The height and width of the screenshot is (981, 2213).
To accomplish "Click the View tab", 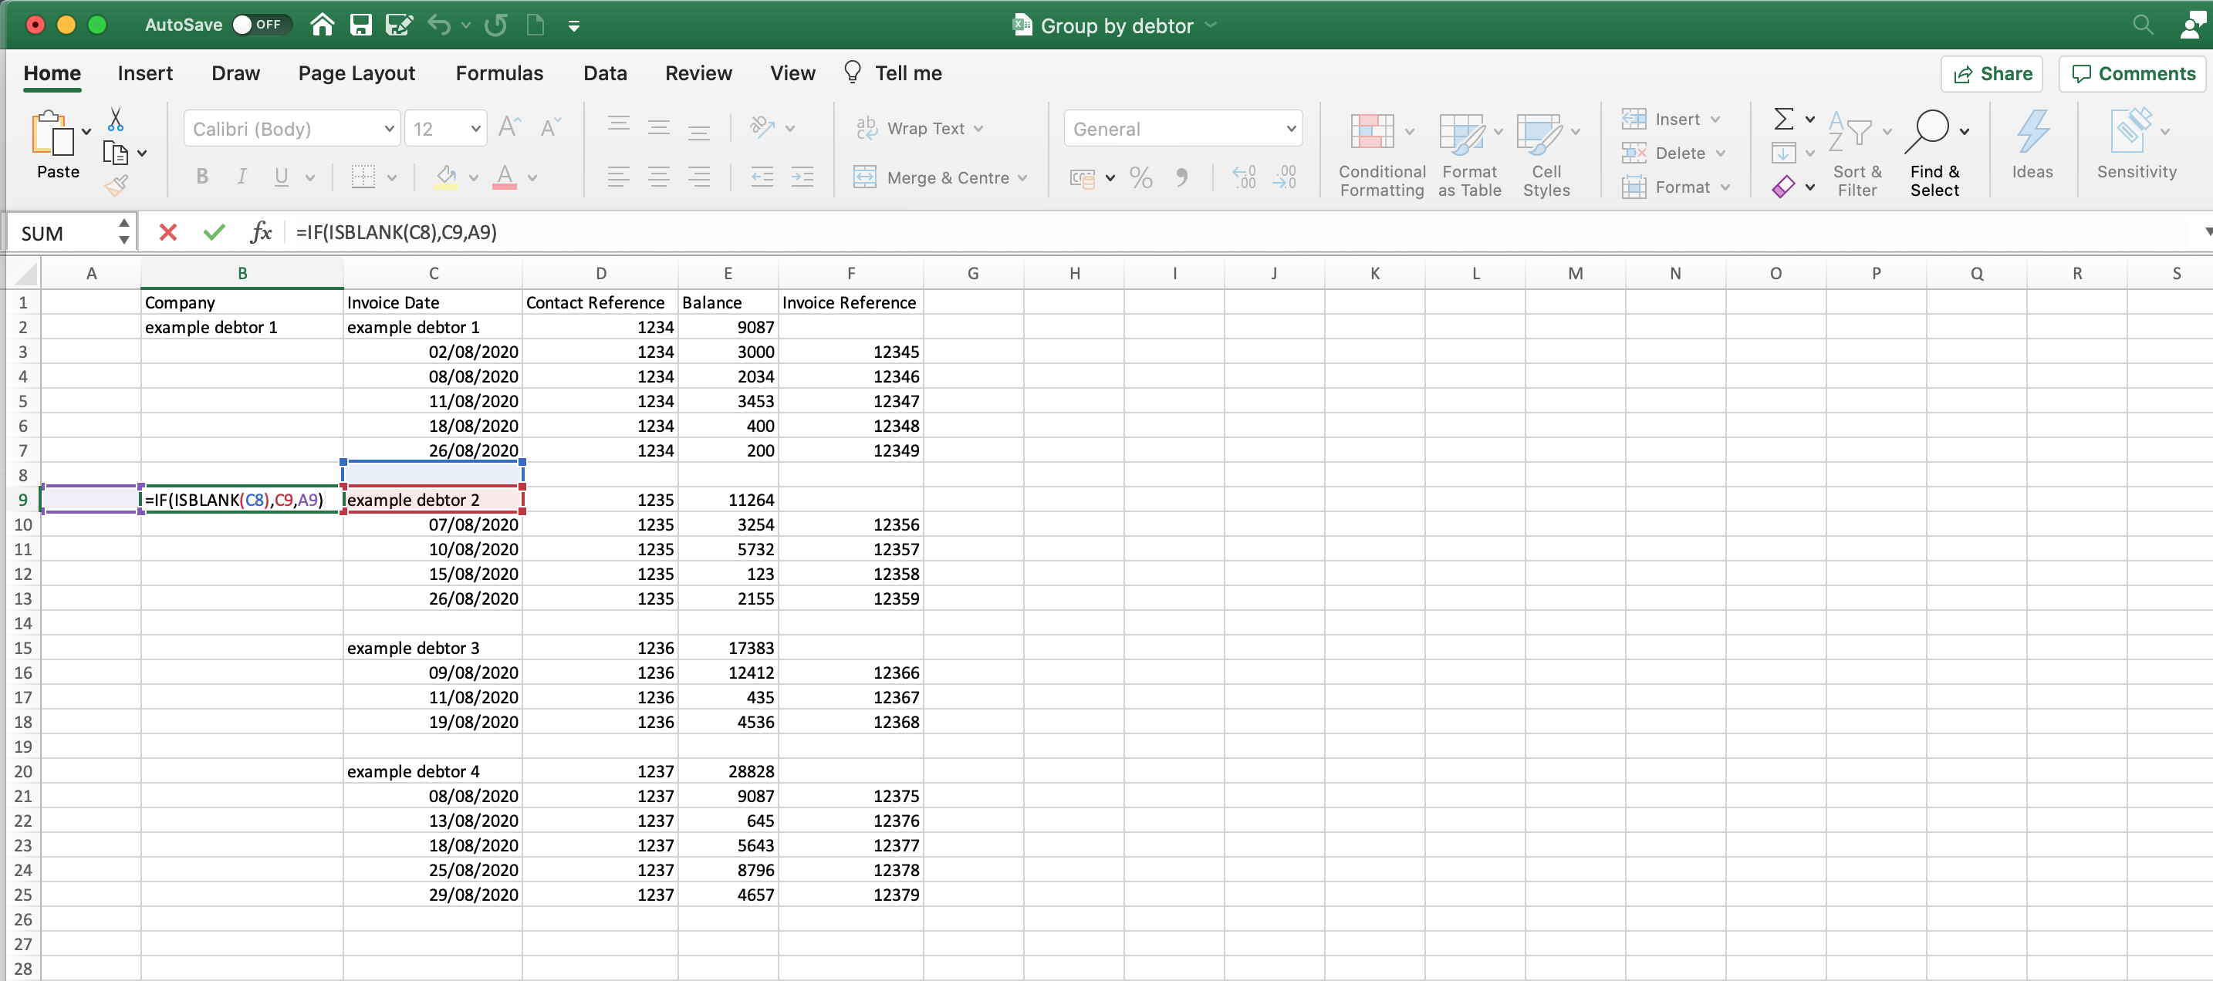I will tap(792, 73).
